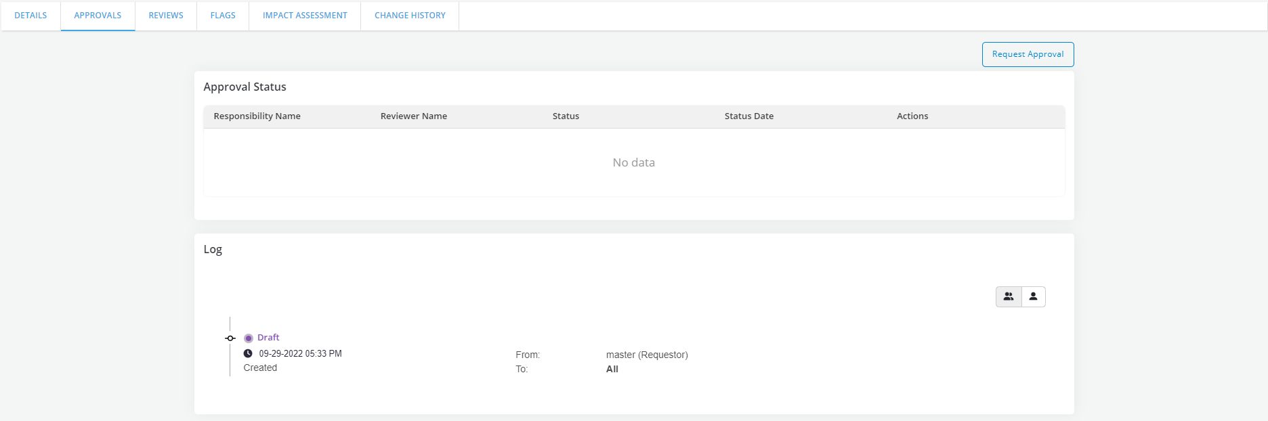
Task: Click the Draft status label in log
Action: click(x=268, y=338)
